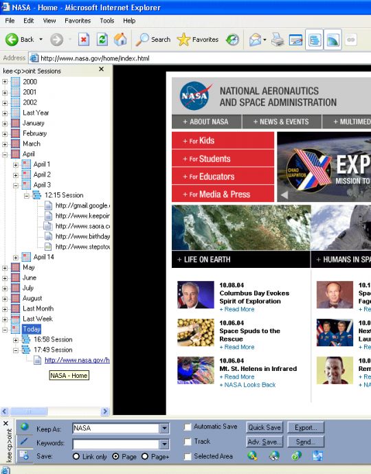
Task: Go to Home page icon
Action: pos(120,40)
